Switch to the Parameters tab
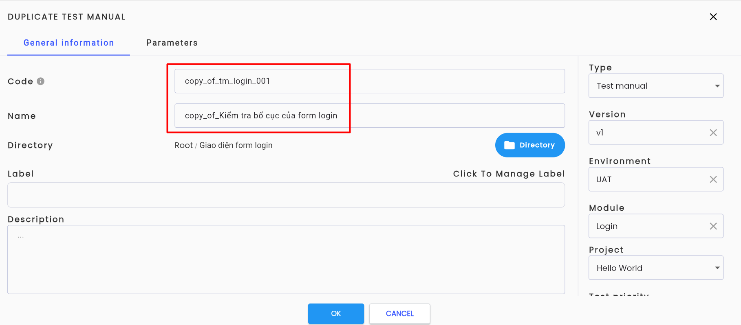Screen dimensions: 741x325 (x=172, y=43)
